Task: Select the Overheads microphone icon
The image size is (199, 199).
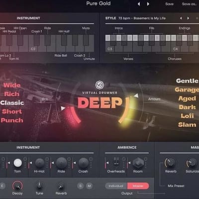Action: tap(116, 161)
